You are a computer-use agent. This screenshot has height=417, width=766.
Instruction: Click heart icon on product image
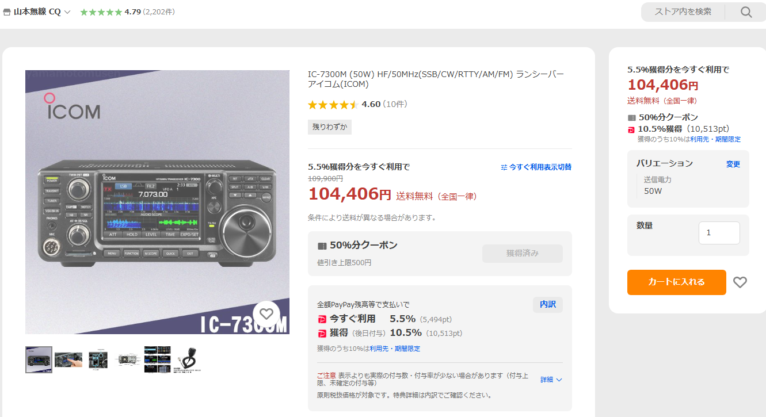[266, 314]
